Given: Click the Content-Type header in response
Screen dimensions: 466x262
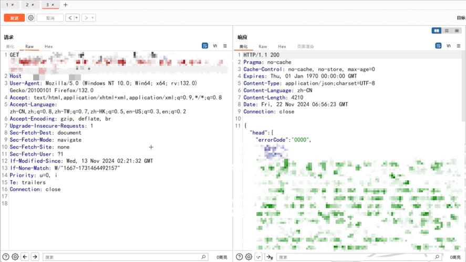Looking at the screenshot, I should (309, 83).
